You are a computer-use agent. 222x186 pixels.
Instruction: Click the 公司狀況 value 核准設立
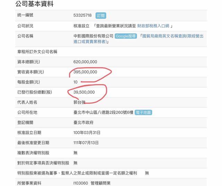point(82,26)
